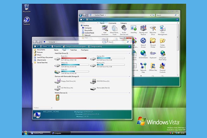
Task: Open the Views dropdown arrow in Control Panel window
Action: tap(95, 20)
